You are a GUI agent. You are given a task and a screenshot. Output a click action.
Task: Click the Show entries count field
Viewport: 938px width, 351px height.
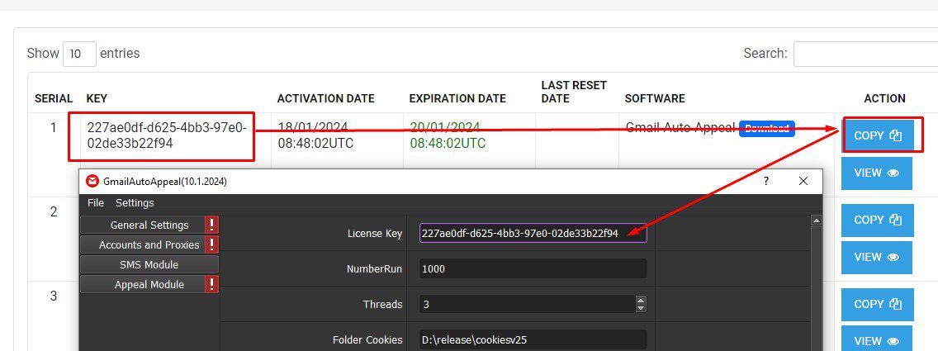pos(79,53)
